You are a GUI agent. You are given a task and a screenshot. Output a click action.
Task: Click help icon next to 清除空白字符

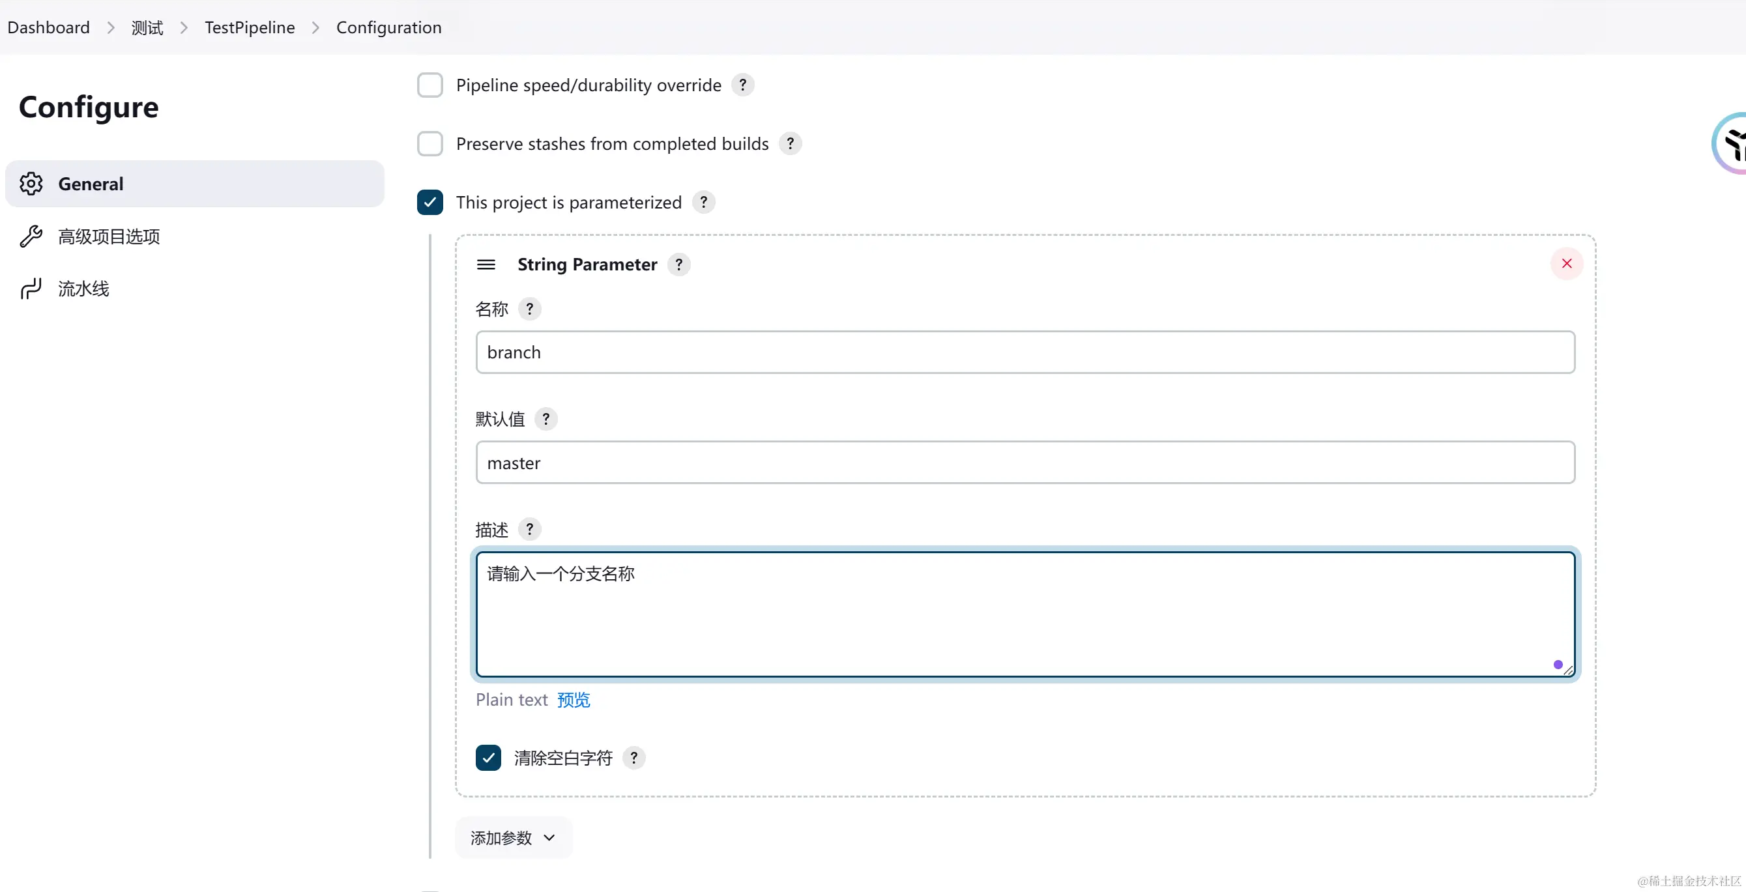pyautogui.click(x=633, y=757)
